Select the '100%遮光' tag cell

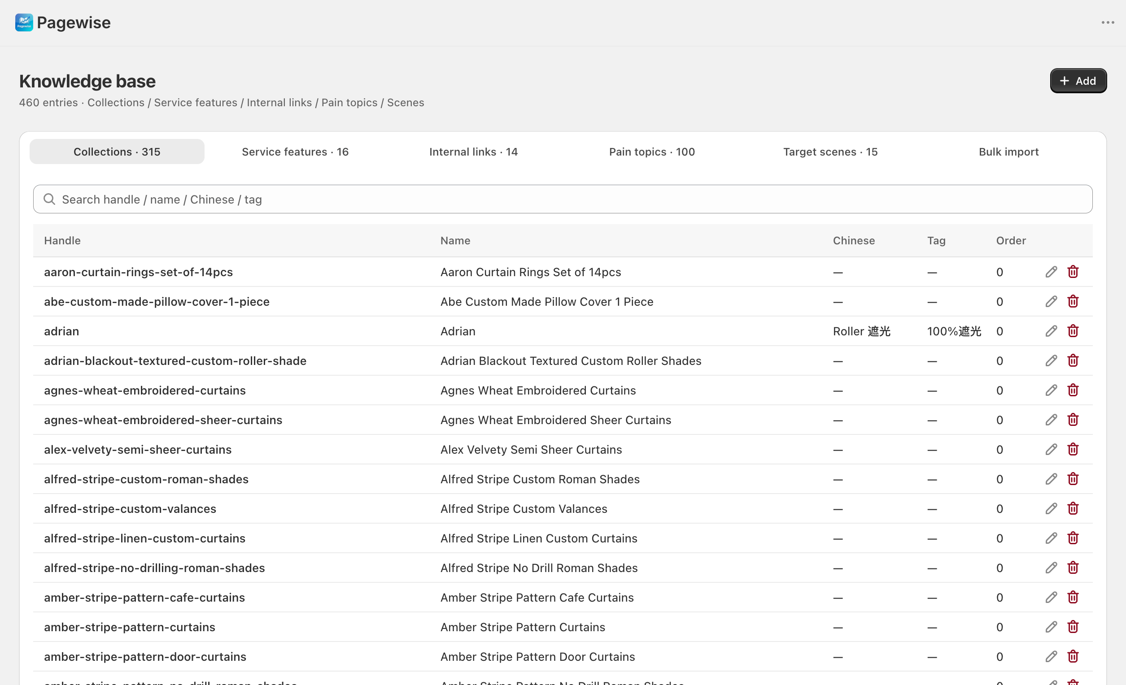point(954,331)
